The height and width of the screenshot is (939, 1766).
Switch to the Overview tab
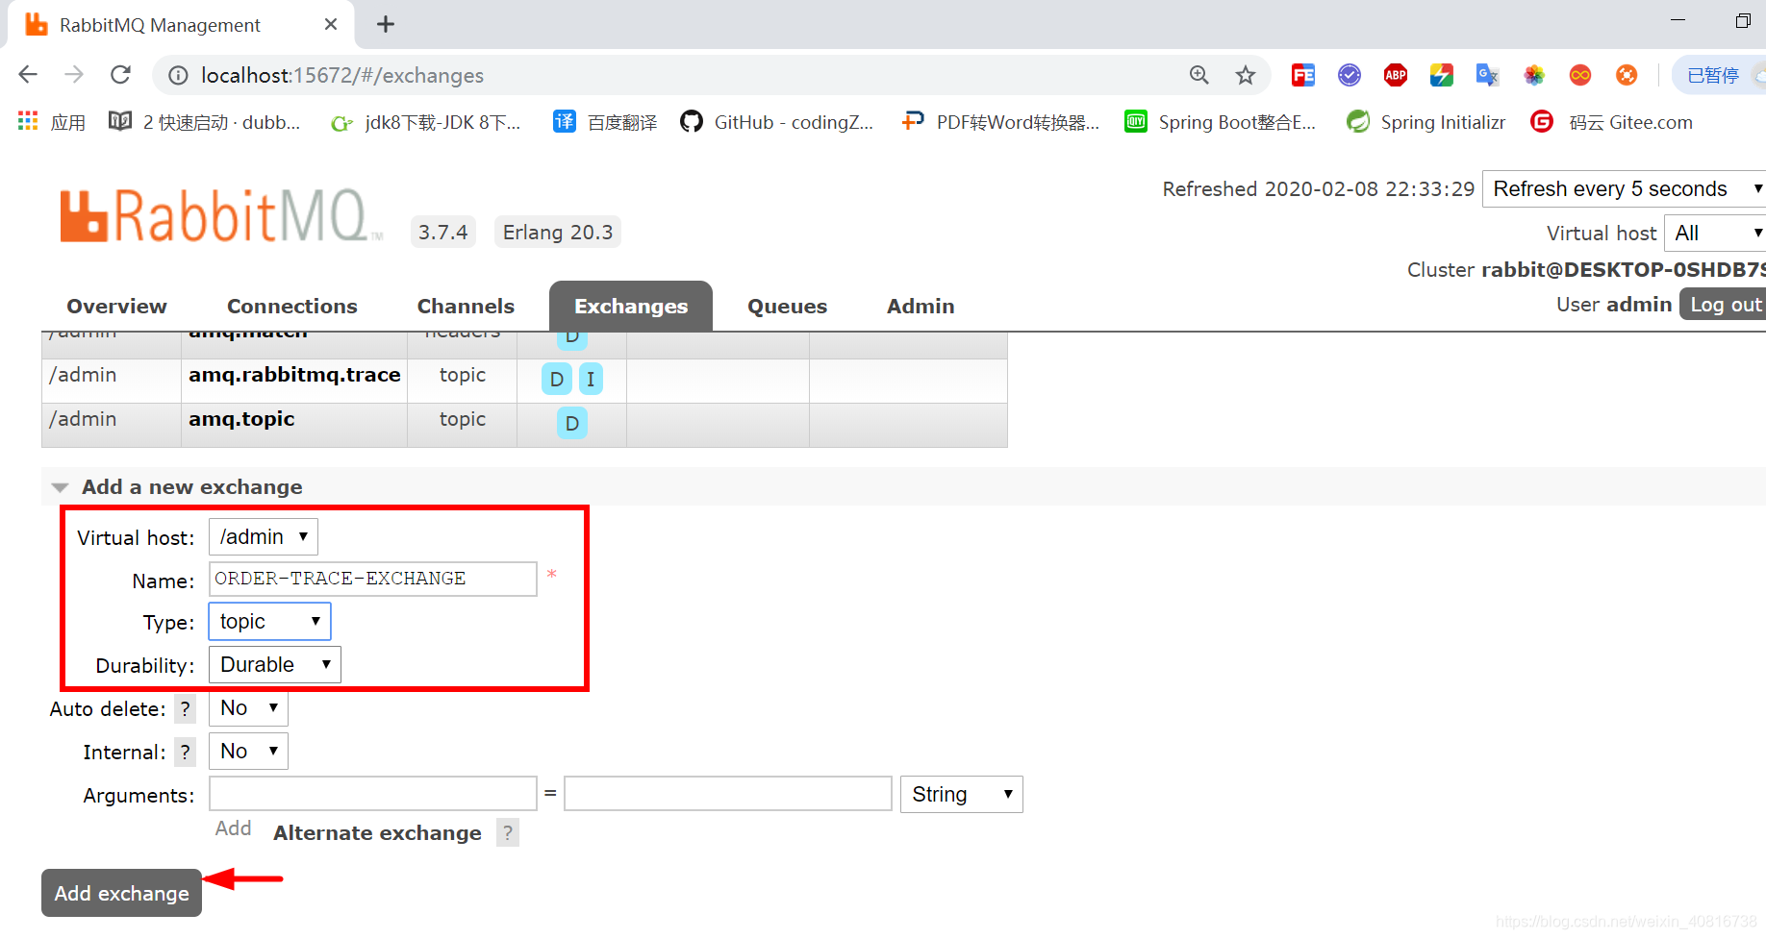point(116,306)
